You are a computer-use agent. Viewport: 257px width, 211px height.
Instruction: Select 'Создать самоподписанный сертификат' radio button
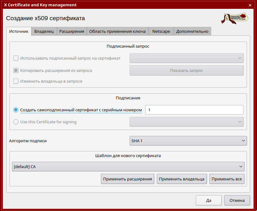pyautogui.click(x=16, y=110)
